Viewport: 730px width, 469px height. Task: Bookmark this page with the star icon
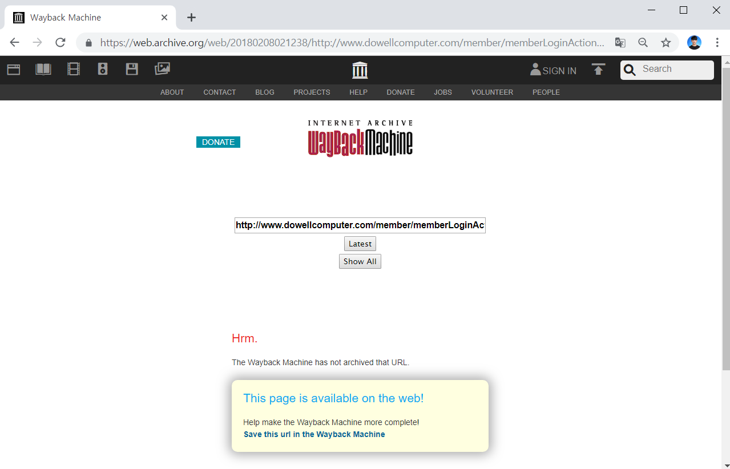point(666,42)
